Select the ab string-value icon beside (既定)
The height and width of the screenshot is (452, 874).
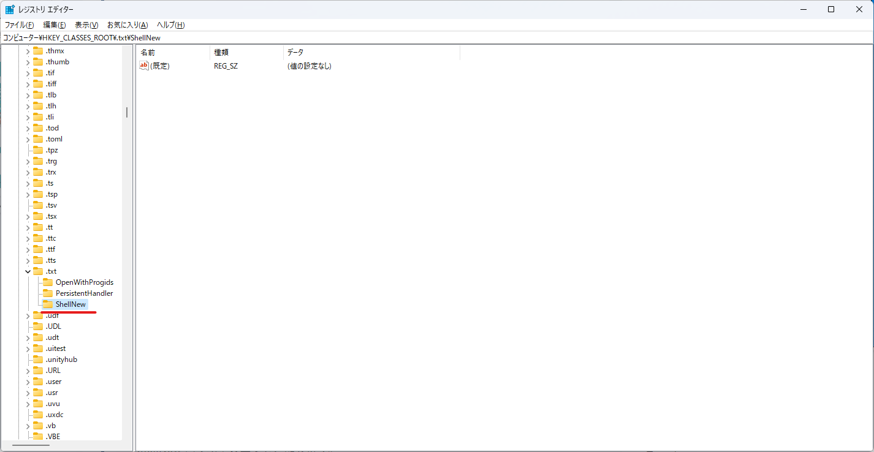click(x=143, y=66)
